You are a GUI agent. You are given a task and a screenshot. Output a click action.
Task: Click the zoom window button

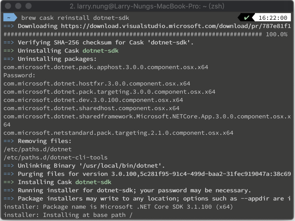coord(29,6)
